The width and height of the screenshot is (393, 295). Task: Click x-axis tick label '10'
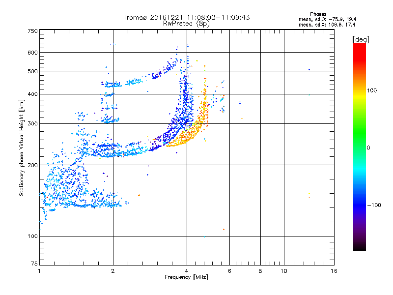pyautogui.click(x=284, y=271)
